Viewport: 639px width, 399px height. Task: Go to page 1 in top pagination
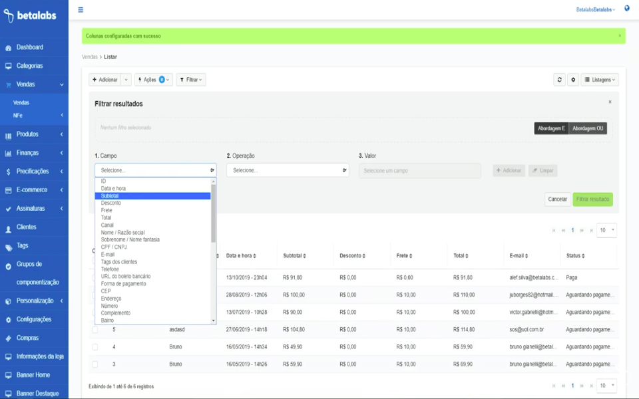(x=572, y=231)
